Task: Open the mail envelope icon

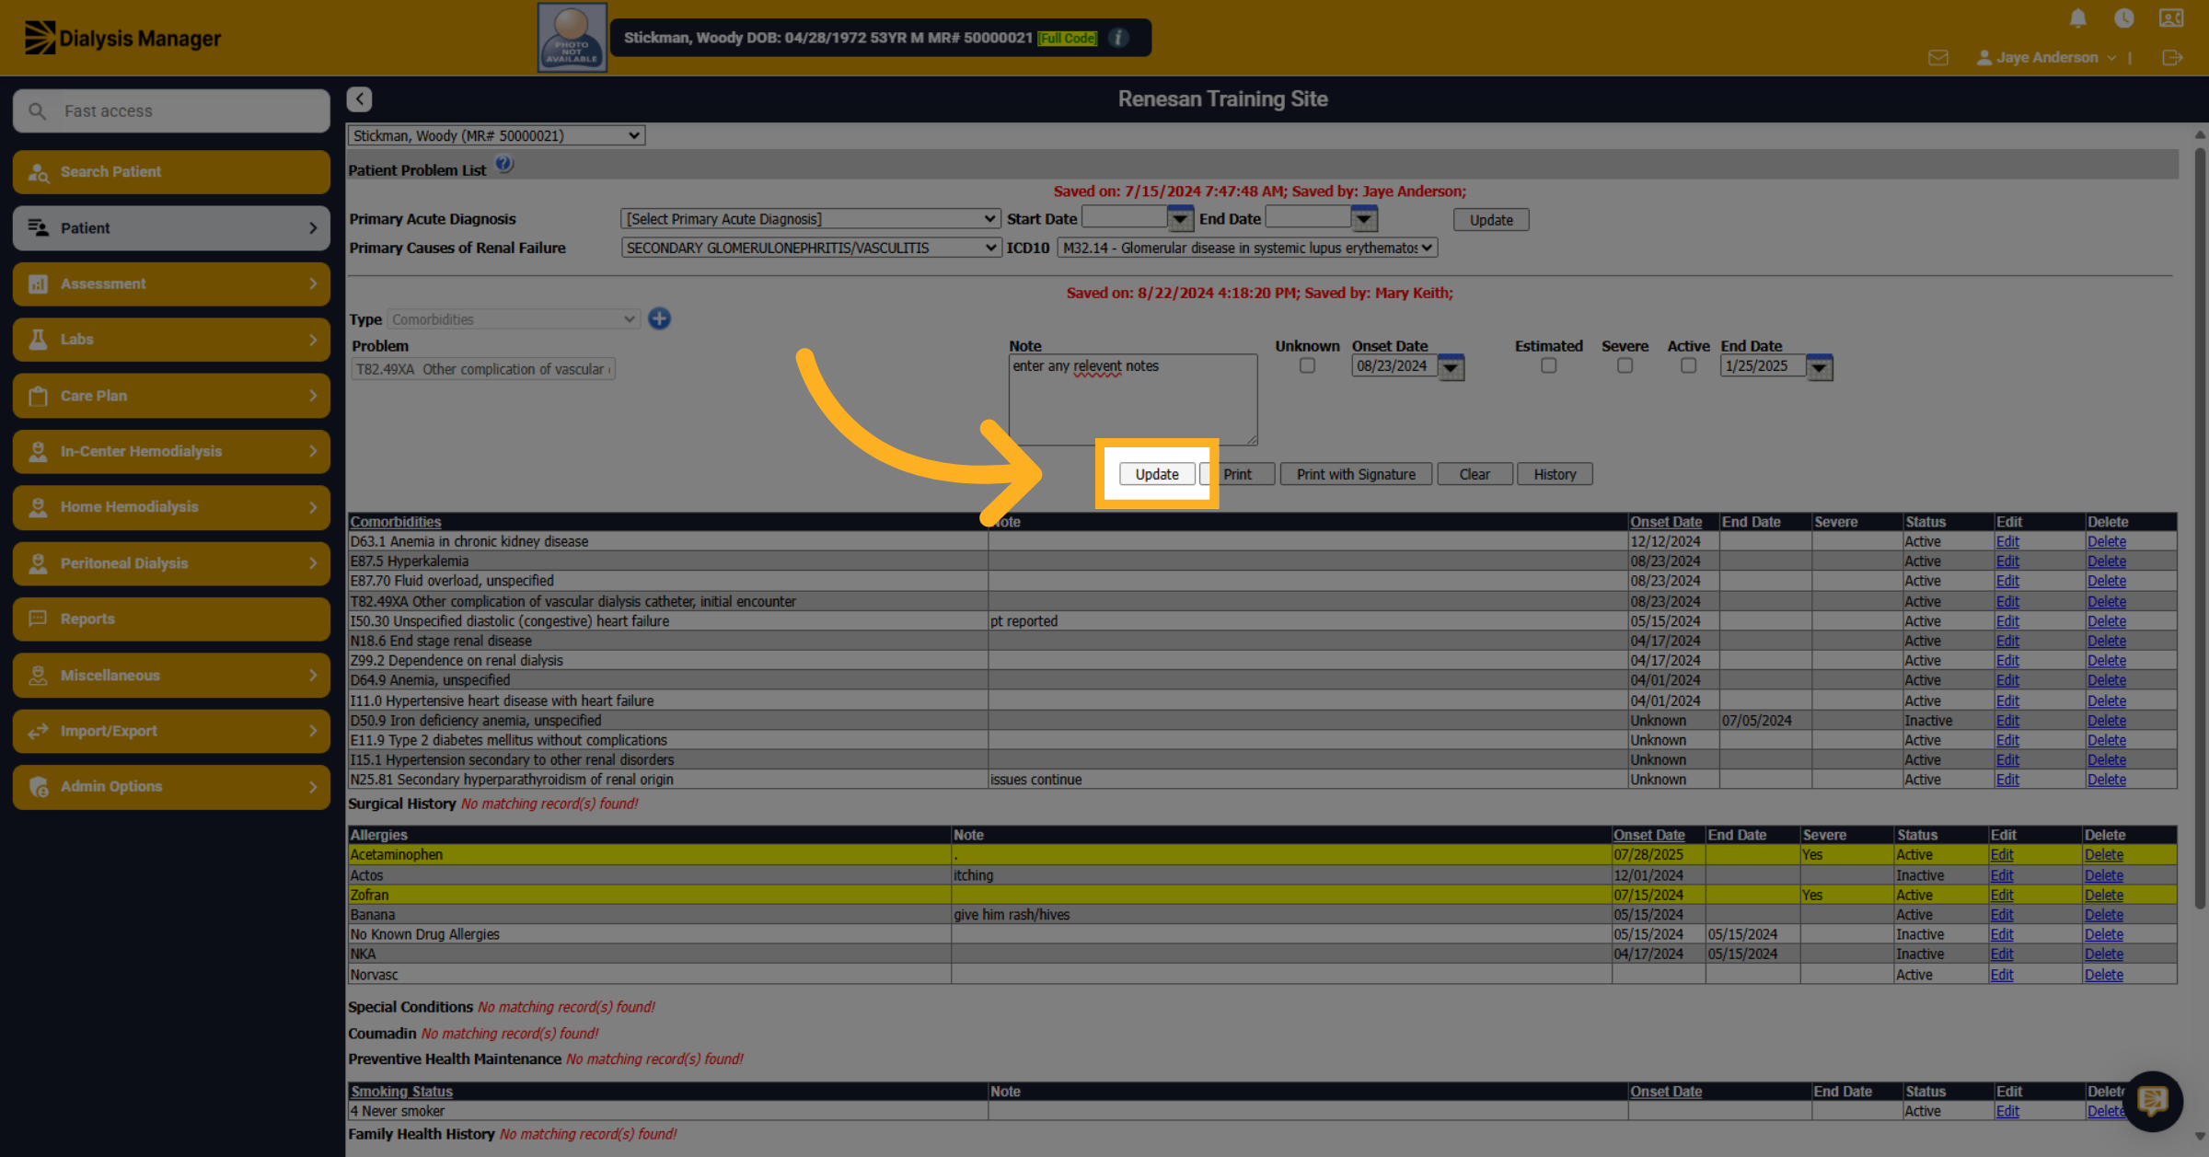Action: (1938, 58)
